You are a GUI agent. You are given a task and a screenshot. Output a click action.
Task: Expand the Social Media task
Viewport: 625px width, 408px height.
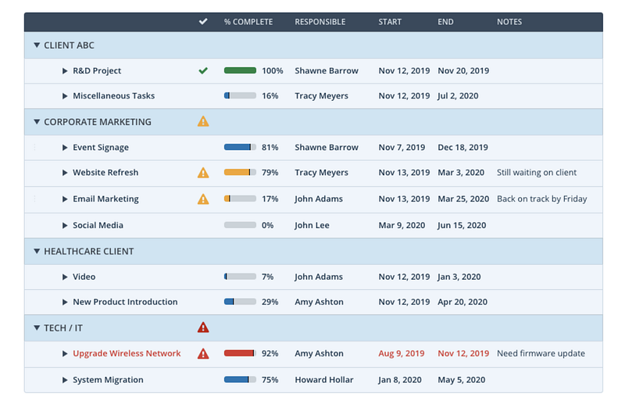click(66, 225)
